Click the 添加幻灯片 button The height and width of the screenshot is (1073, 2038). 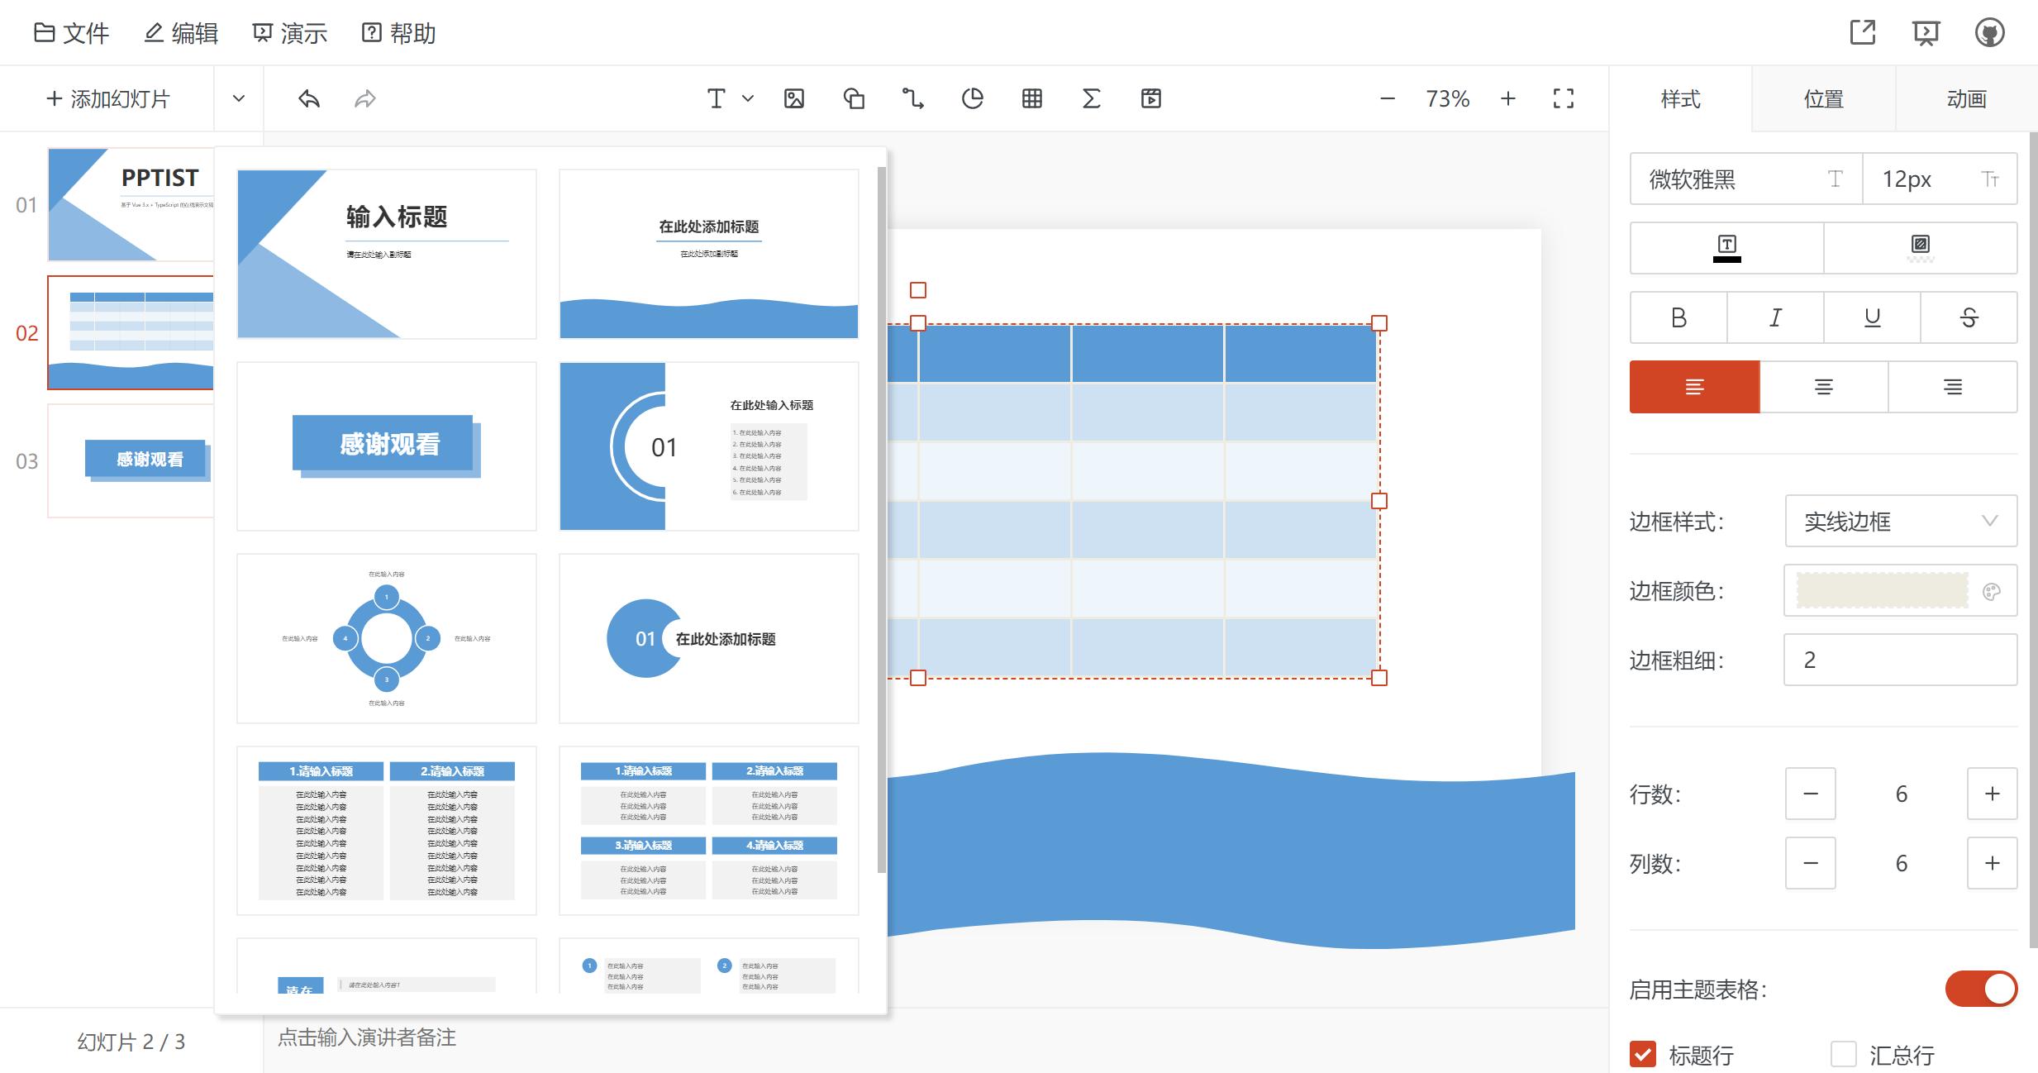(x=108, y=99)
